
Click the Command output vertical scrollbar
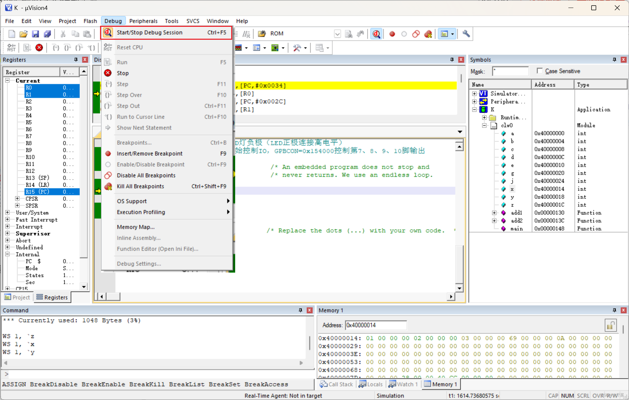pos(309,343)
